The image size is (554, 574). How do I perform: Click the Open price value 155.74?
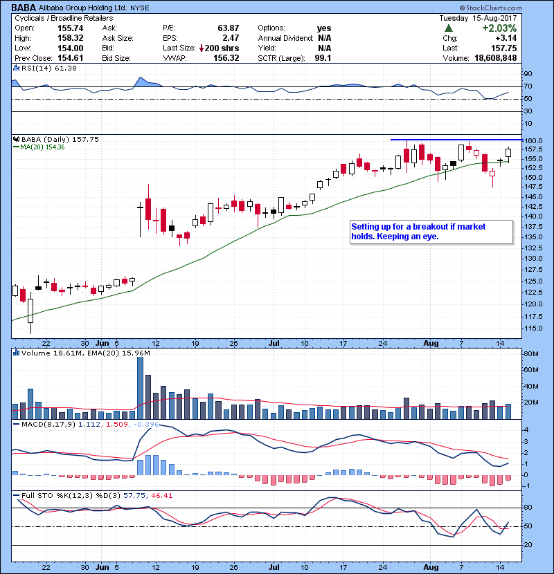pyautogui.click(x=71, y=28)
